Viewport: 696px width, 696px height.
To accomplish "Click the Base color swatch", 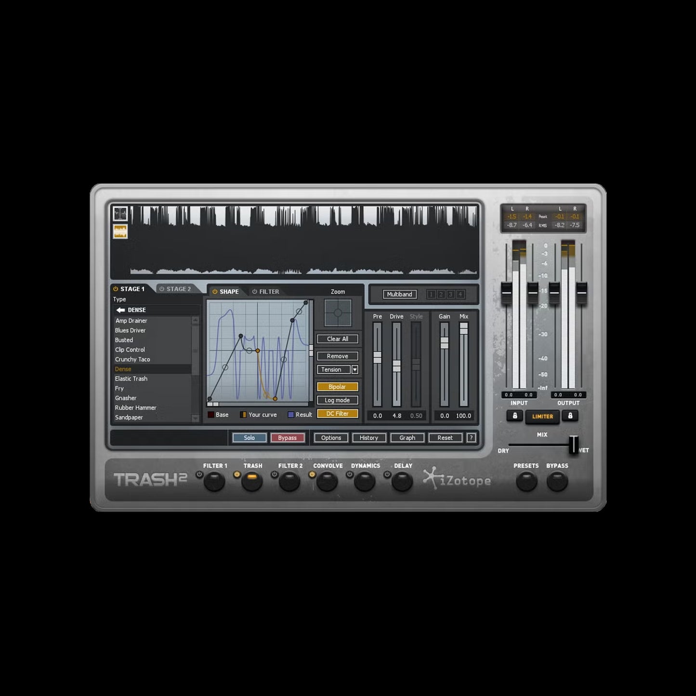I will point(211,415).
